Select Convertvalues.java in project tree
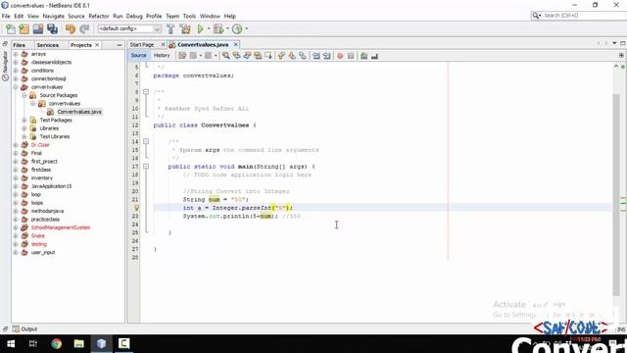Viewport: 627px width, 353px height. 79,112
